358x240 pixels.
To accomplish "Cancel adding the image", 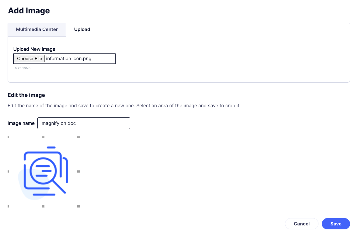I will point(302,224).
